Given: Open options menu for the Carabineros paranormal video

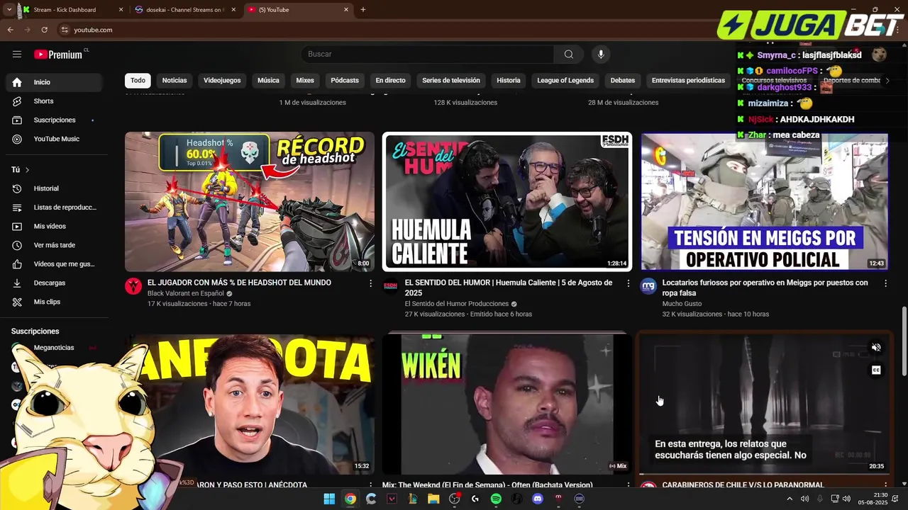Looking at the screenshot, I should coord(885,486).
